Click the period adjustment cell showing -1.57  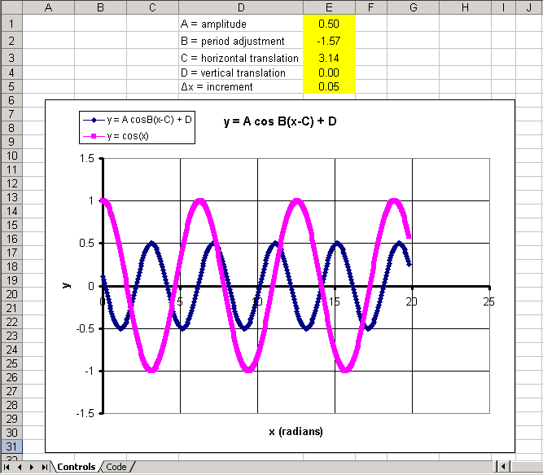[329, 41]
